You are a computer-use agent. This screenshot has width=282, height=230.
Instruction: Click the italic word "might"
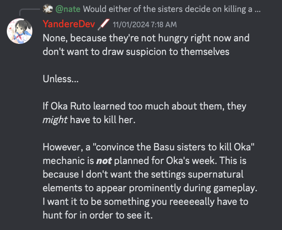(x=55, y=120)
